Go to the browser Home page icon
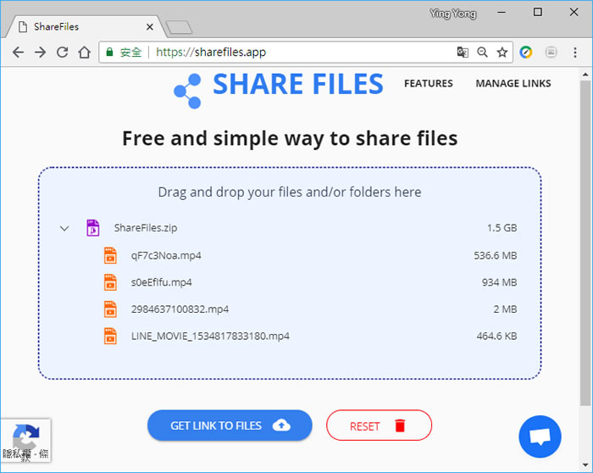Screen dimensions: 593x473 point(85,53)
